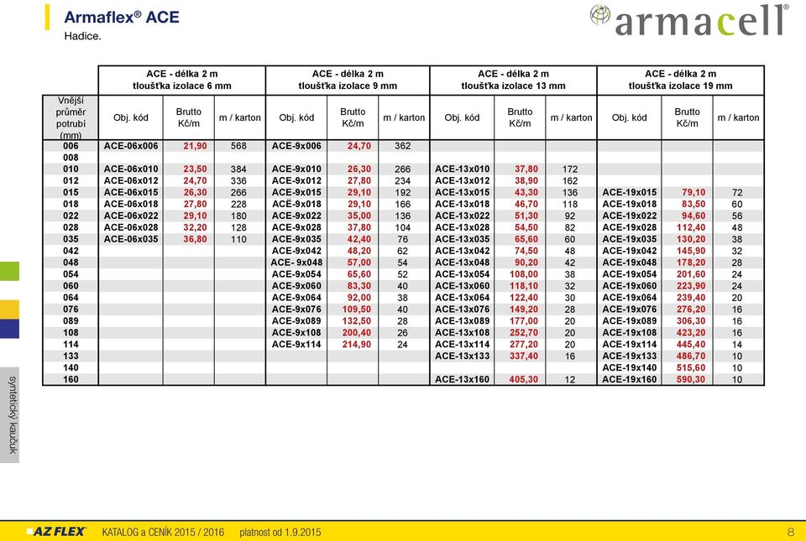Select cell 'ACE-9x076'
Screen dimensions: 806x541
[296, 309]
